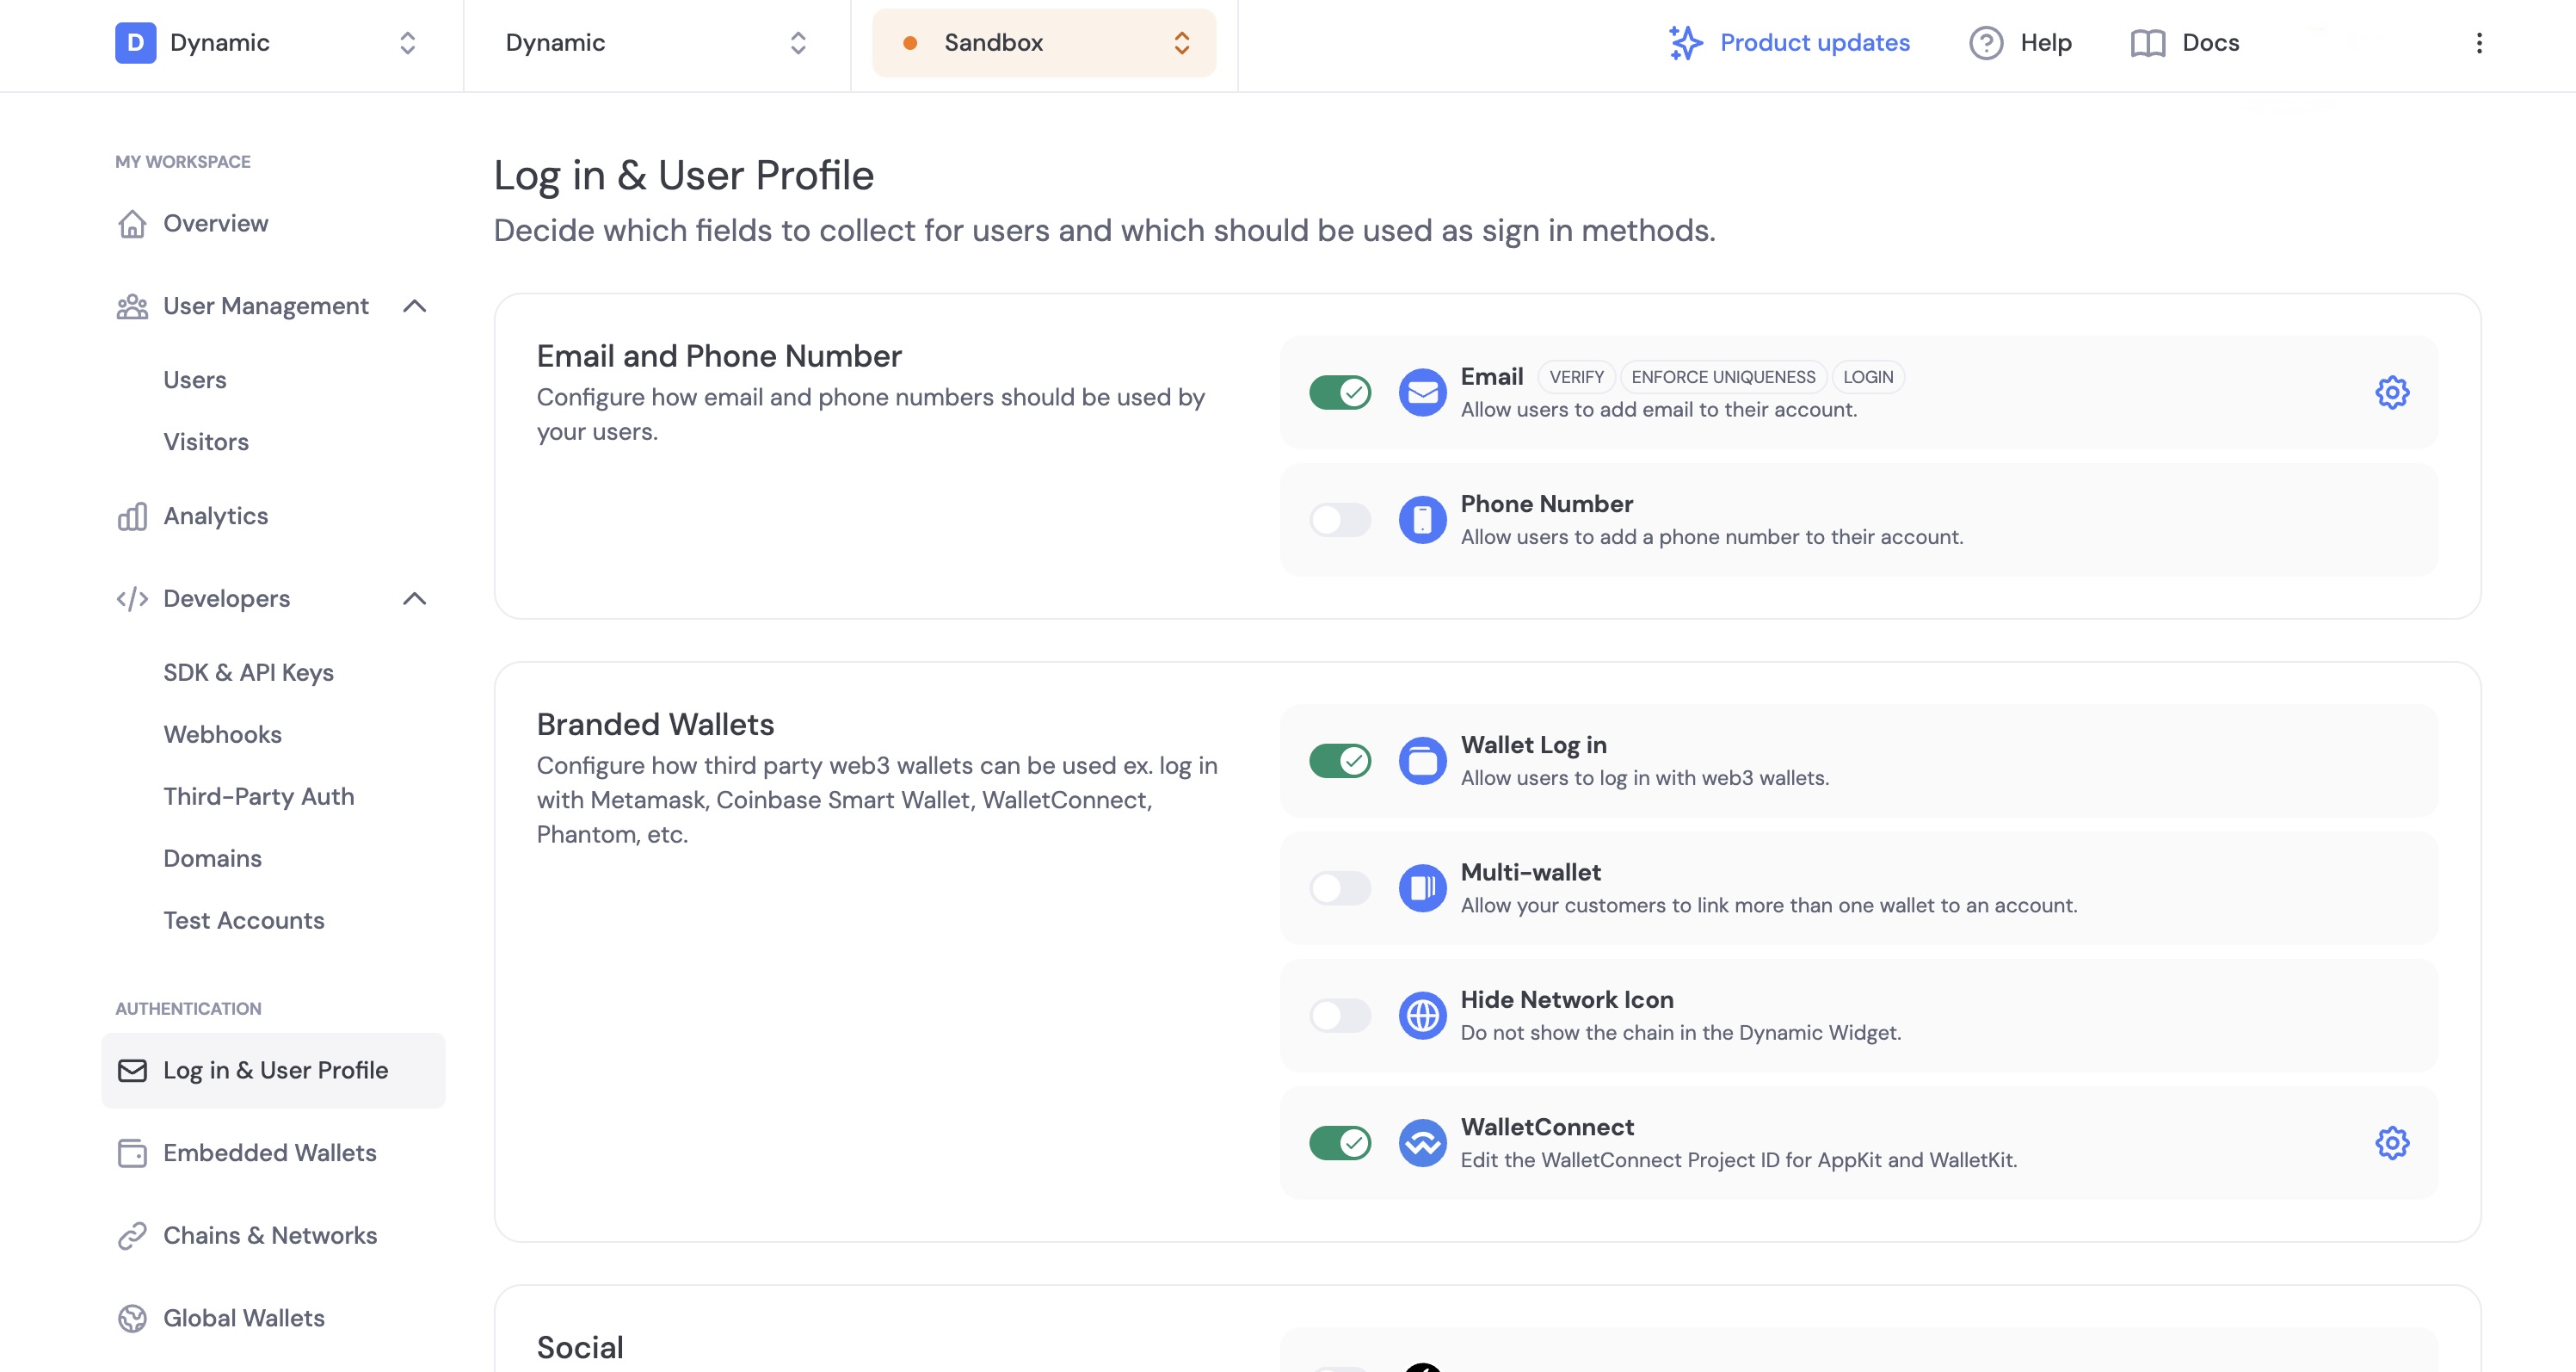
Task: Select Log in & User Profile item
Action: [x=273, y=1070]
